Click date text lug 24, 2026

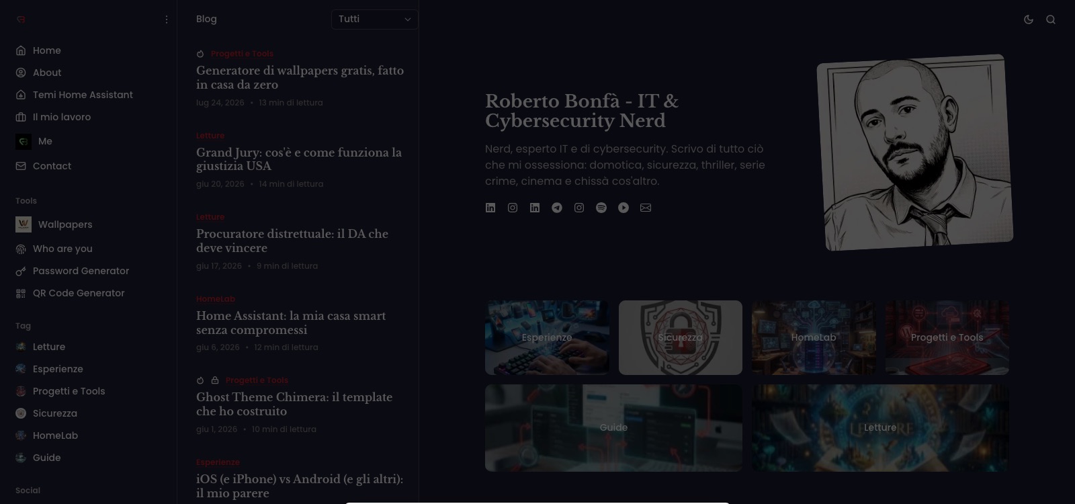tap(220, 103)
